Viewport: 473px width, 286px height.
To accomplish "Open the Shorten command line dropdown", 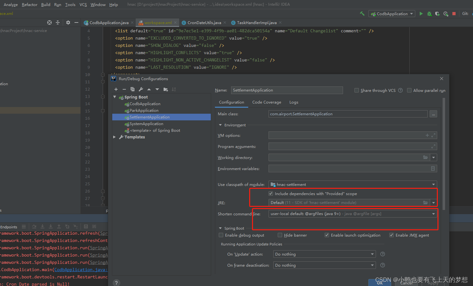I will click(x=433, y=213).
